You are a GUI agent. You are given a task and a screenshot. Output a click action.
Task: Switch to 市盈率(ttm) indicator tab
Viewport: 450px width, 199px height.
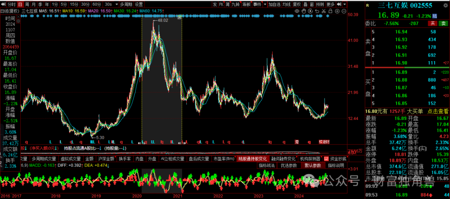(224, 159)
